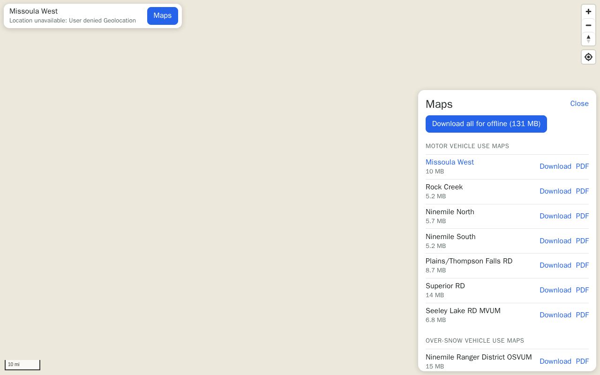
Task: Select the Ninemile South map
Action: pos(450,237)
